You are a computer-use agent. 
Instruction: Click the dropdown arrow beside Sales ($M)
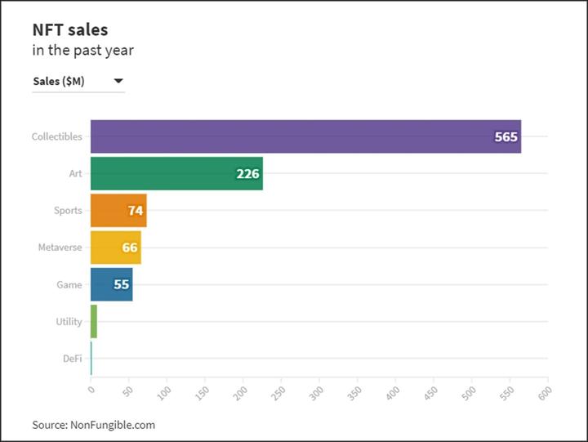(x=118, y=81)
